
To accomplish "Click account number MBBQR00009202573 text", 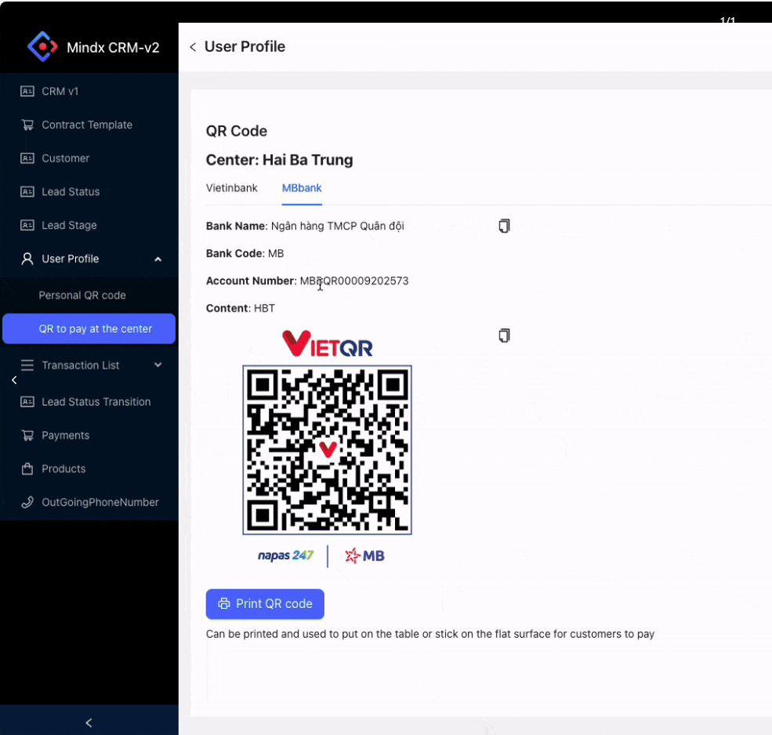I will 354,281.
